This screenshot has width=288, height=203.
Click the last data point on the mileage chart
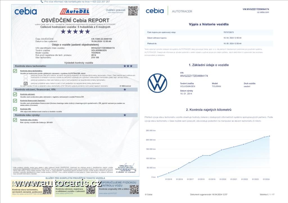269,136
